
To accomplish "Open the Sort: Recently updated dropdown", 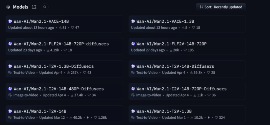I will [x=221, y=7].
